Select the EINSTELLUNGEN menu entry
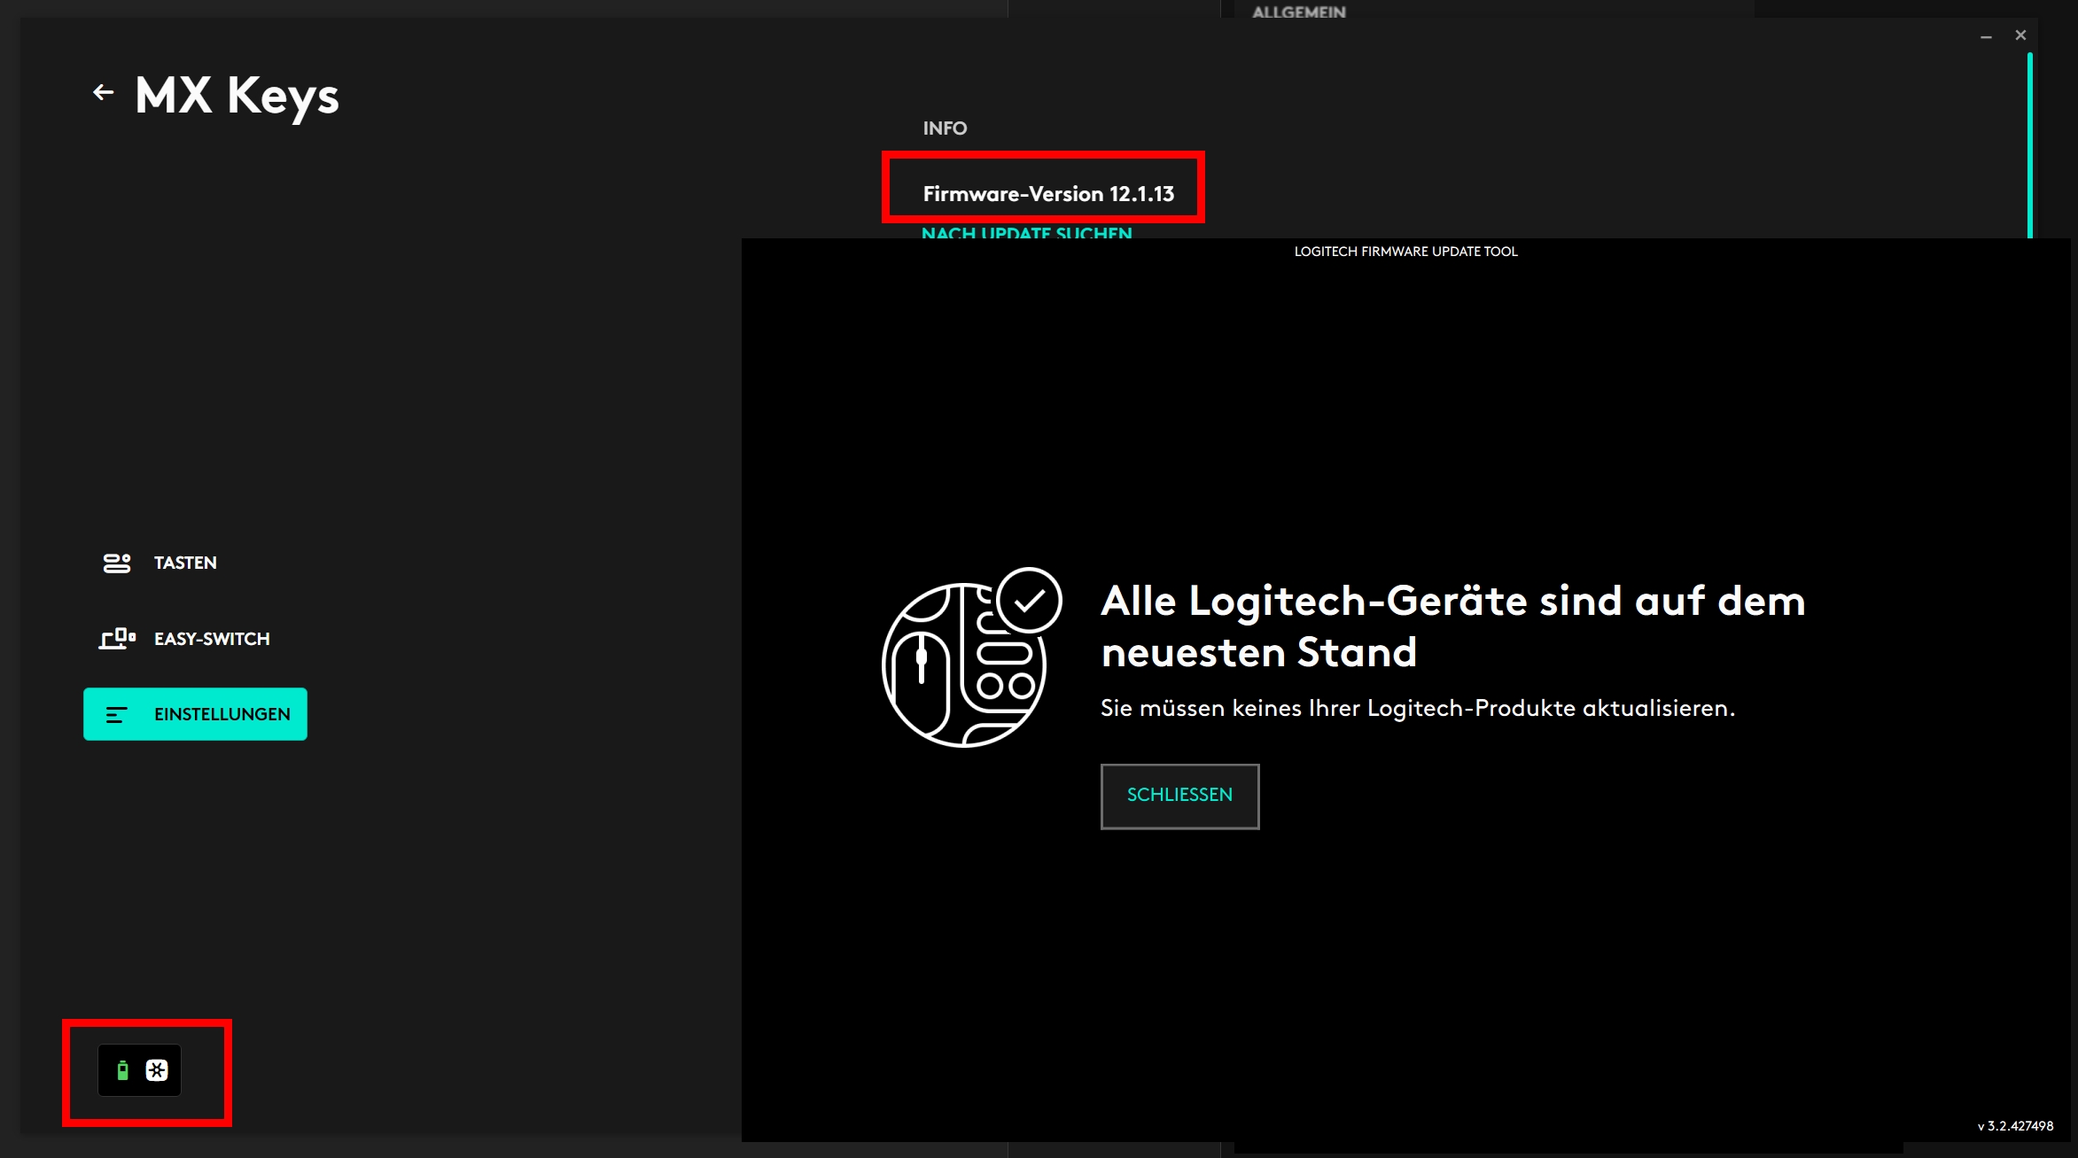The width and height of the screenshot is (2078, 1158). pos(222,714)
